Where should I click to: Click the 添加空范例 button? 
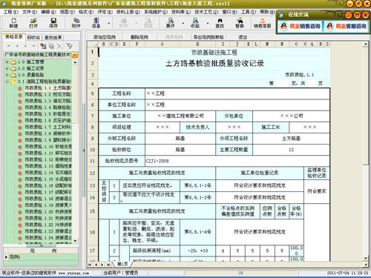pyautogui.click(x=104, y=37)
